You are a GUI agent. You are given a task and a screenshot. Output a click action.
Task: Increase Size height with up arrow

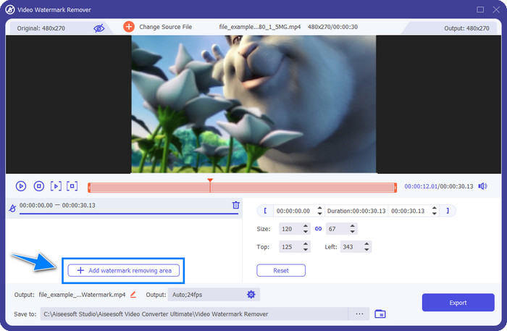(x=353, y=226)
